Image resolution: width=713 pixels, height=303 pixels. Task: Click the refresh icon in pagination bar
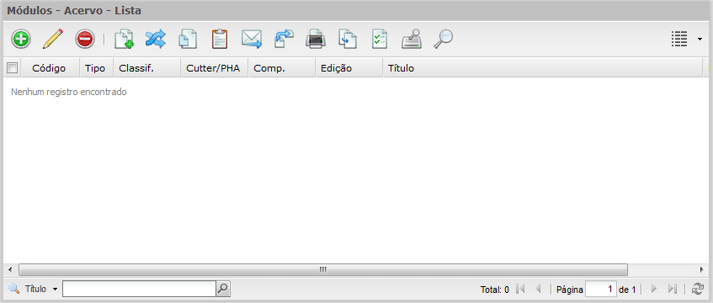click(698, 289)
